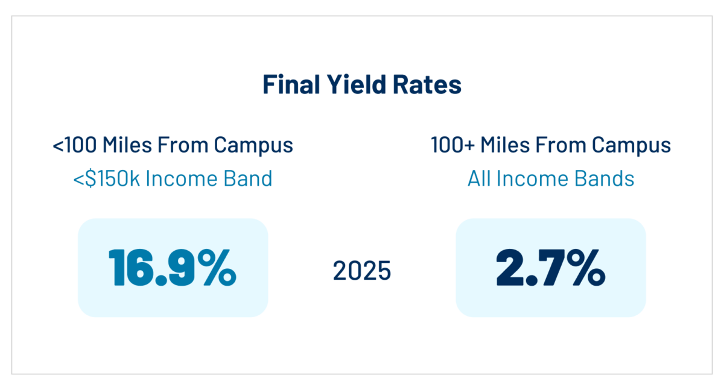Screen dimensions: 724x390
Task: Select the "100+ Miles From Campus" heading
Action: click(x=551, y=145)
